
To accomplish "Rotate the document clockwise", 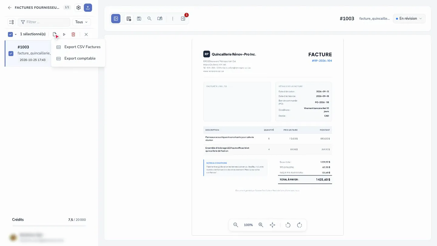I will (x=300, y=225).
